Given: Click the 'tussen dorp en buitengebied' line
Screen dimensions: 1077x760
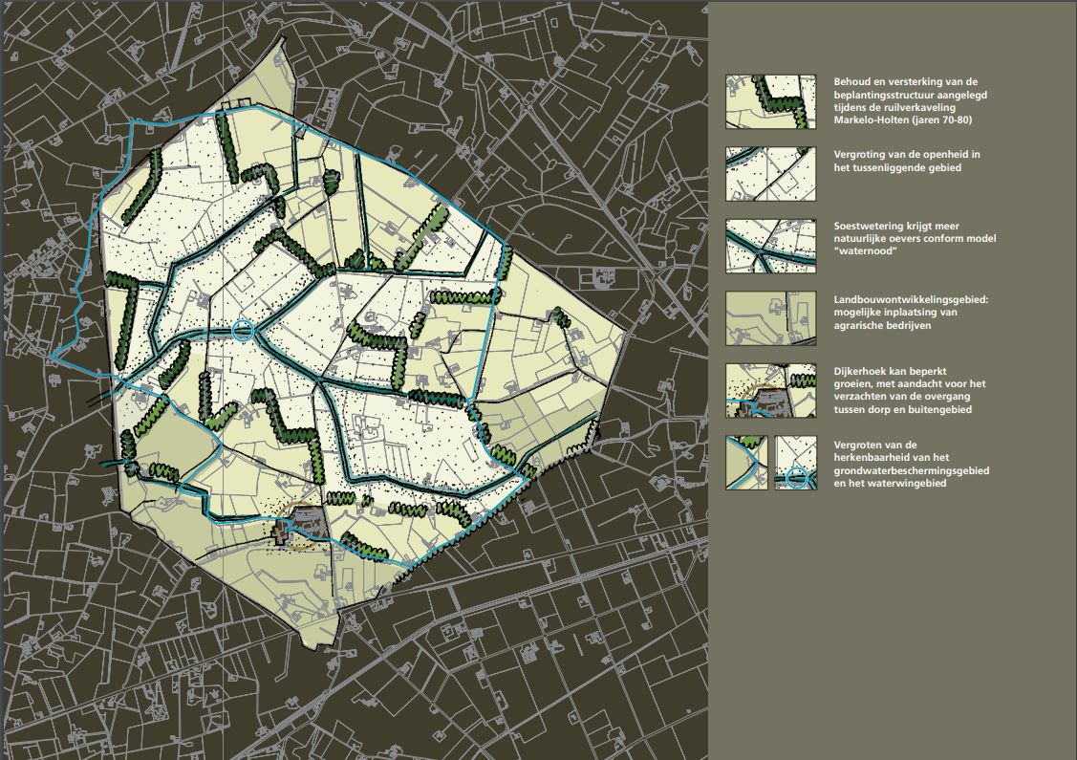Looking at the screenshot, I should pyautogui.click(x=902, y=409).
